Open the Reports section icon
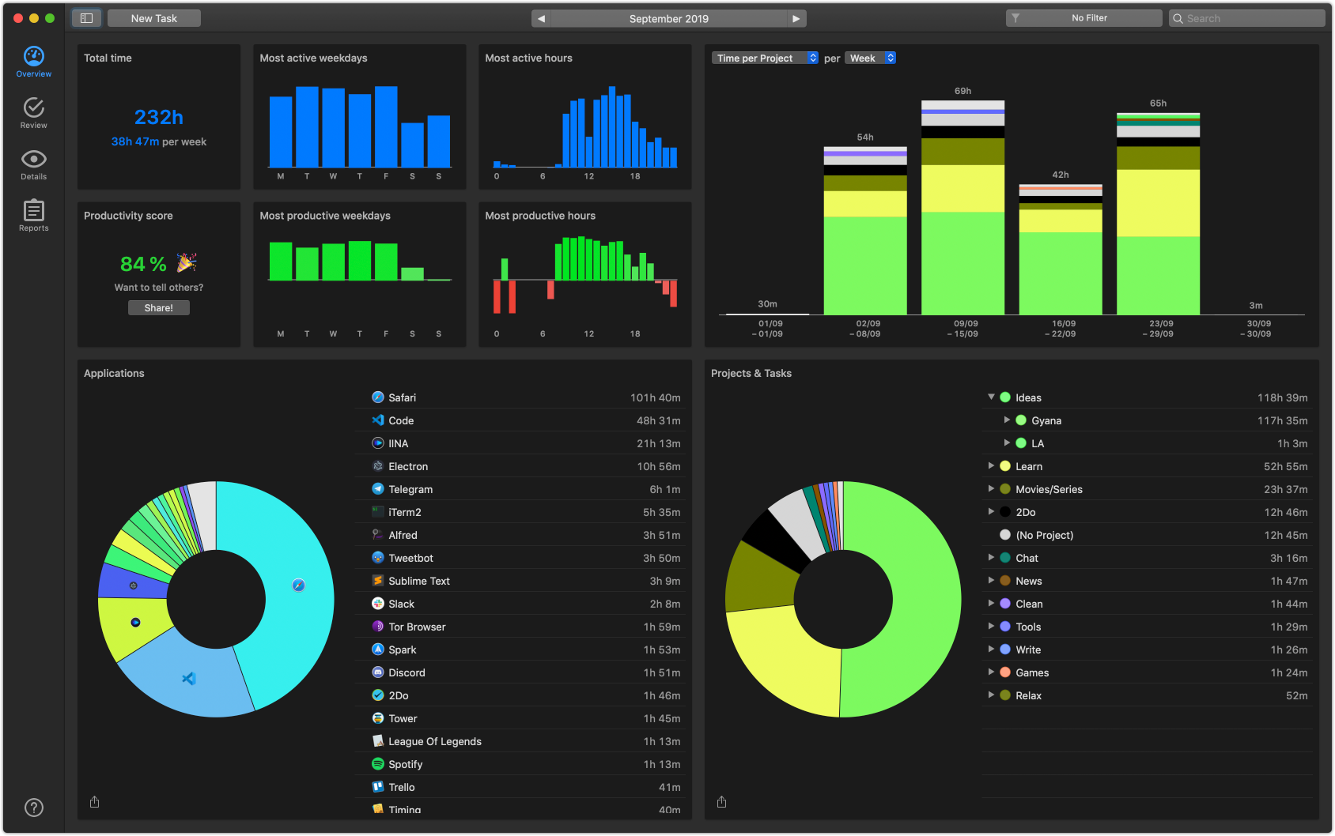The height and width of the screenshot is (836, 1335). (34, 210)
